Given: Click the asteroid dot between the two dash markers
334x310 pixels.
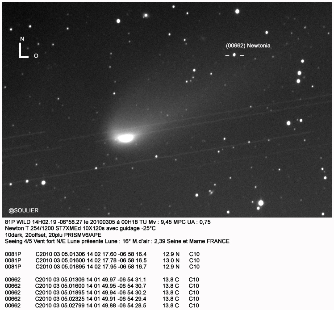Looking at the screenshot, I should [234, 55].
